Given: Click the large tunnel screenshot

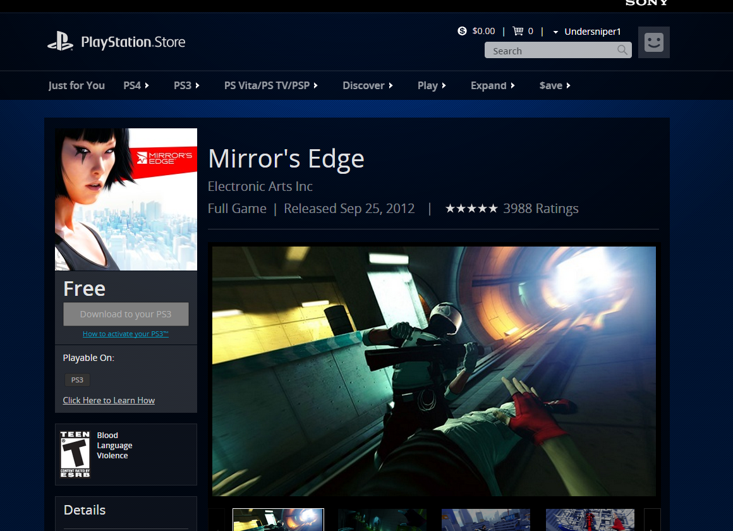Looking at the screenshot, I should [434, 371].
